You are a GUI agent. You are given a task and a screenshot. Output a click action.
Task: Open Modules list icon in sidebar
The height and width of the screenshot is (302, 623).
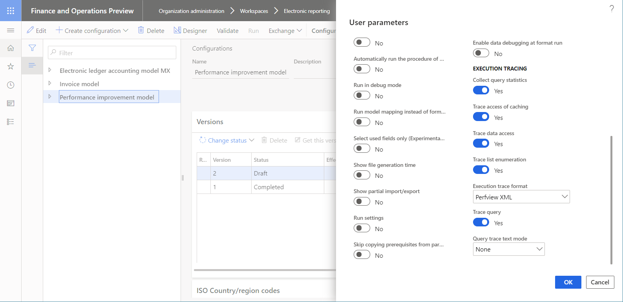[11, 122]
